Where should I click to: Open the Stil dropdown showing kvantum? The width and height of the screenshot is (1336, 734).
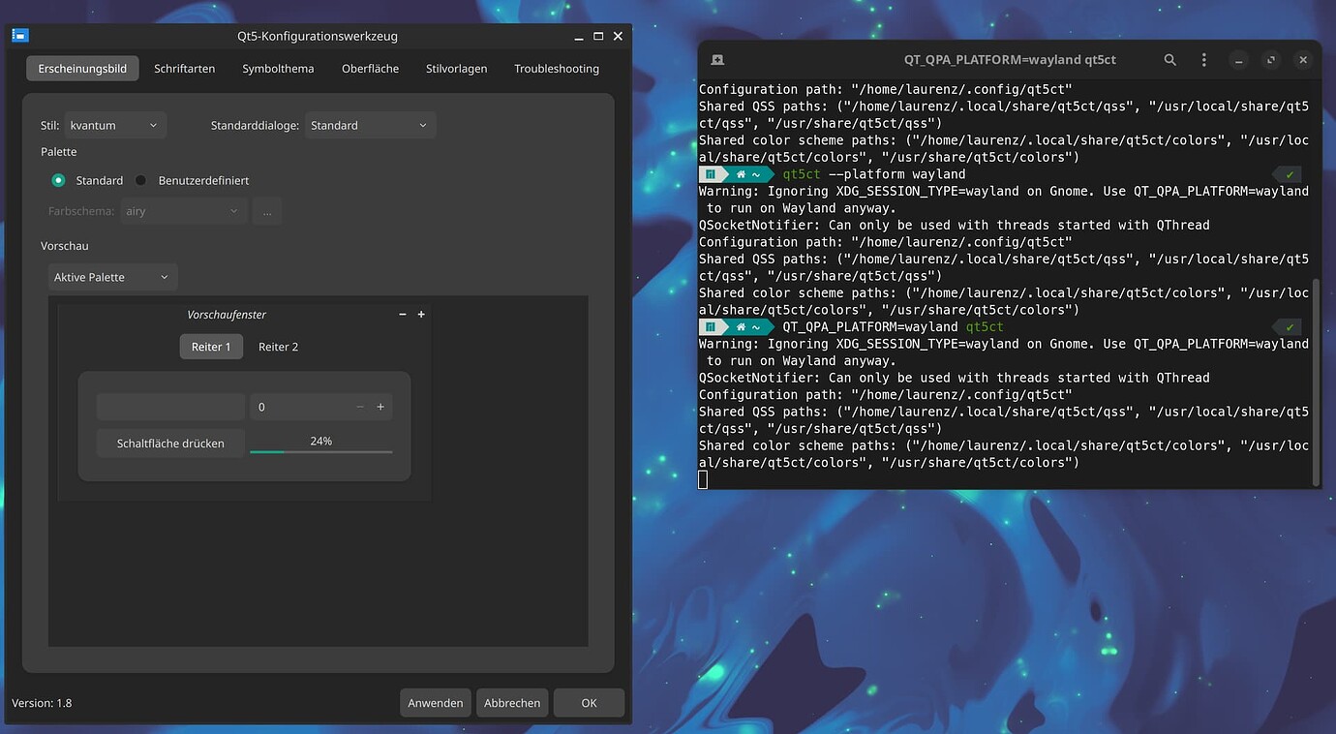pyautogui.click(x=116, y=125)
